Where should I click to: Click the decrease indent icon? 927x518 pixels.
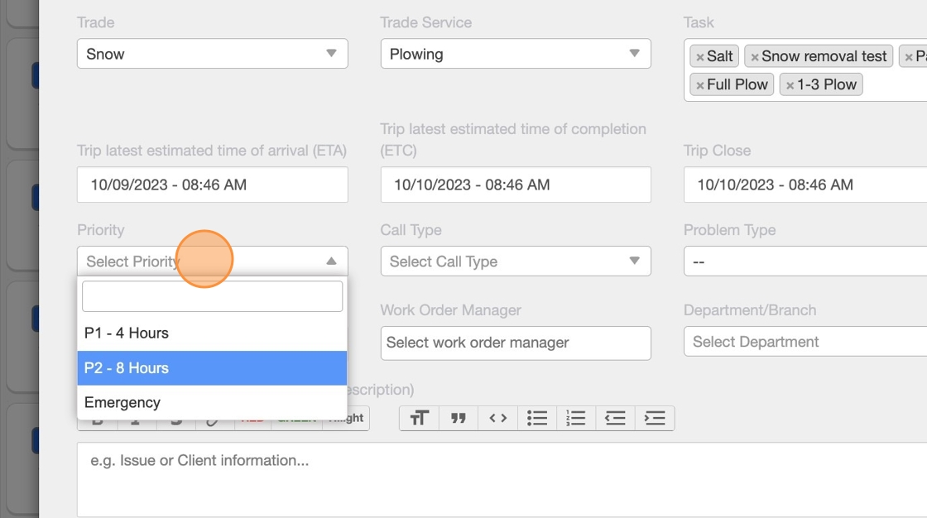pos(615,418)
